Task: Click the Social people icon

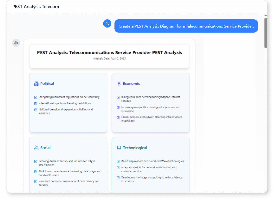Action: (36, 148)
